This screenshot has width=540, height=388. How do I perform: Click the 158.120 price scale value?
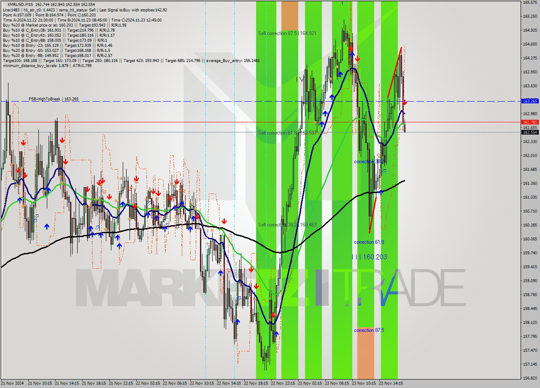pos(529,322)
